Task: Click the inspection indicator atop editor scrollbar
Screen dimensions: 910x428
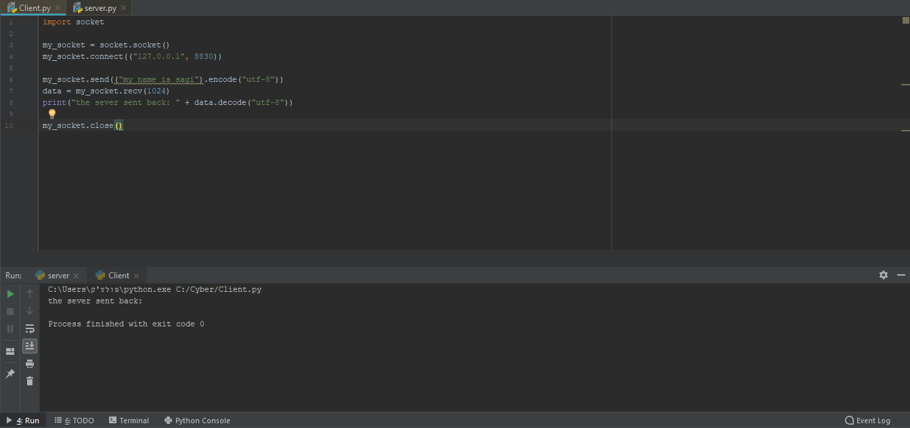Action: tap(905, 20)
